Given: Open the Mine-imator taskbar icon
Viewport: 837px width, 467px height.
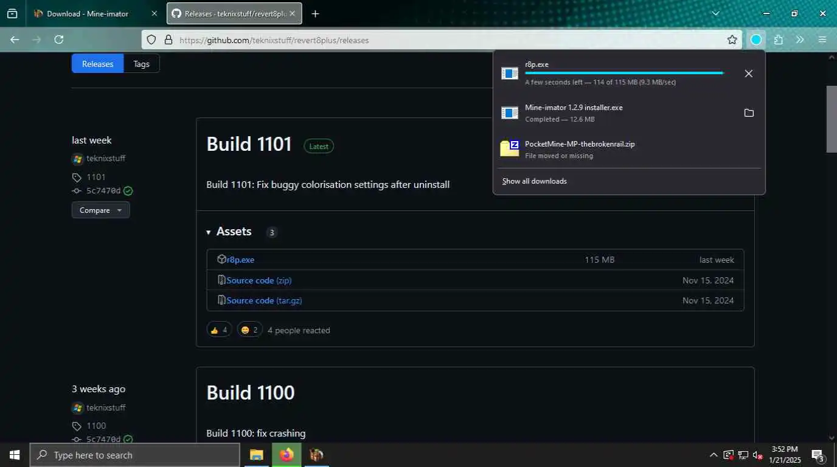Looking at the screenshot, I should pyautogui.click(x=316, y=455).
